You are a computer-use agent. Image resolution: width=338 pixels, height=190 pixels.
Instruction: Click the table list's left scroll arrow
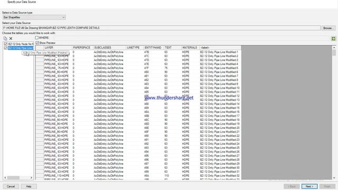click(5, 178)
